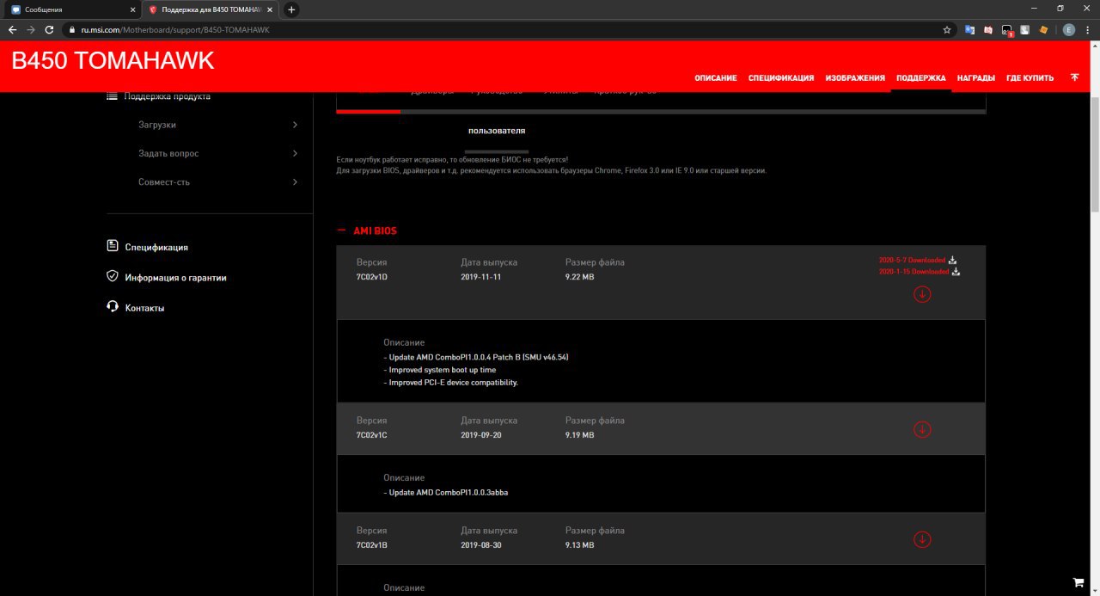Click the release date 2019-08-30
Screen dimensions: 1100x596
483,545
